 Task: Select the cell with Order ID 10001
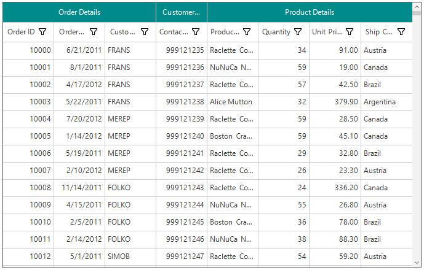[x=28, y=67]
